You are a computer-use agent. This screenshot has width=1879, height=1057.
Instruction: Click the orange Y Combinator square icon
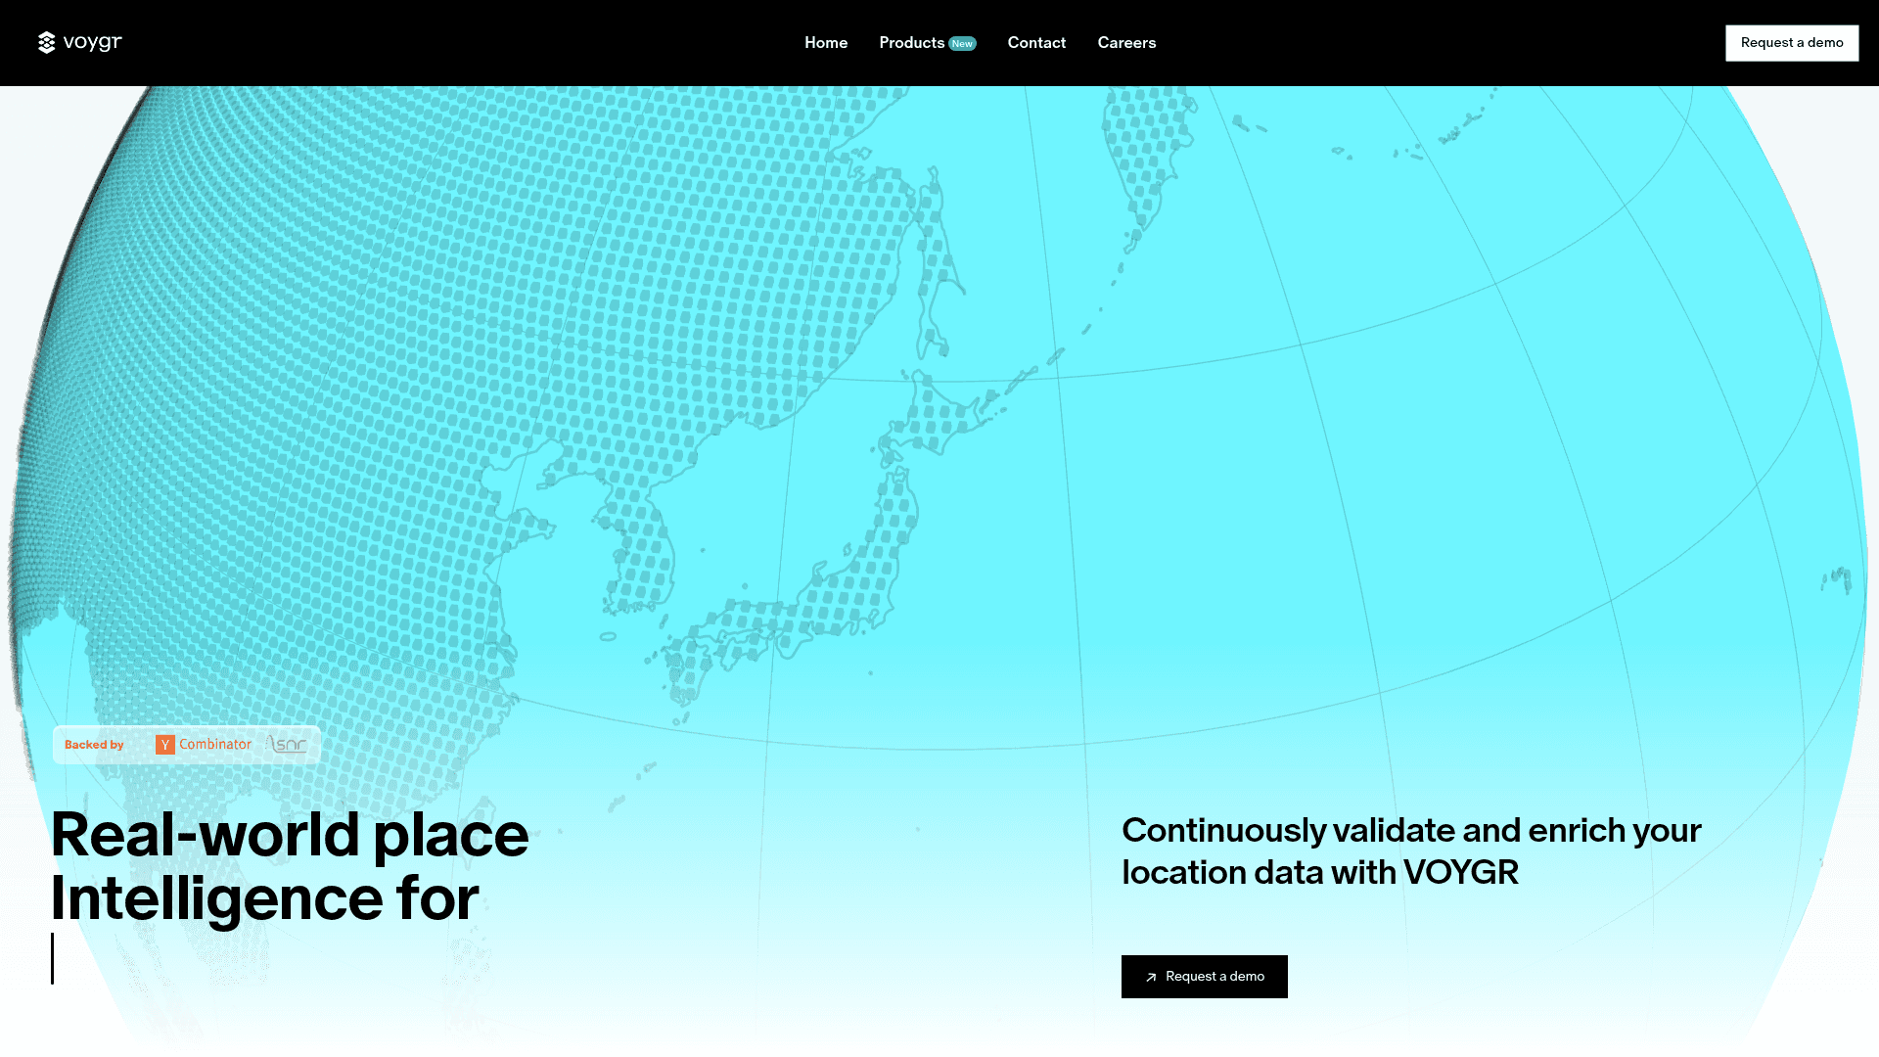[x=165, y=745]
